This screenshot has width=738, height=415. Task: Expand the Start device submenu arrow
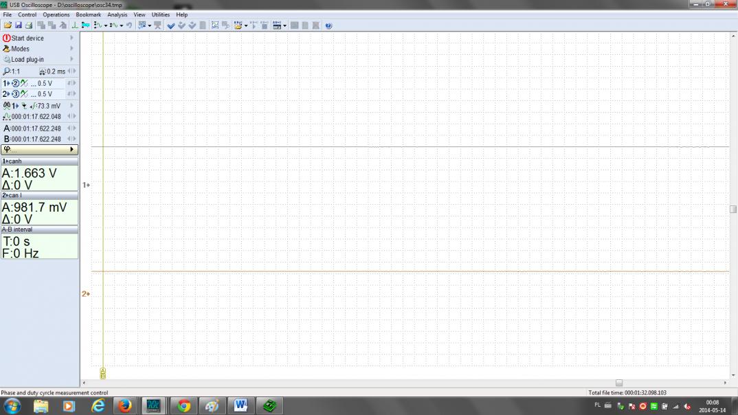(72, 38)
